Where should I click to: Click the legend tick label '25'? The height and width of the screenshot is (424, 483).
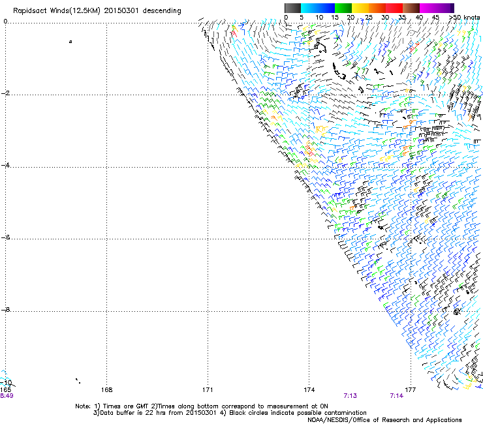(369, 17)
